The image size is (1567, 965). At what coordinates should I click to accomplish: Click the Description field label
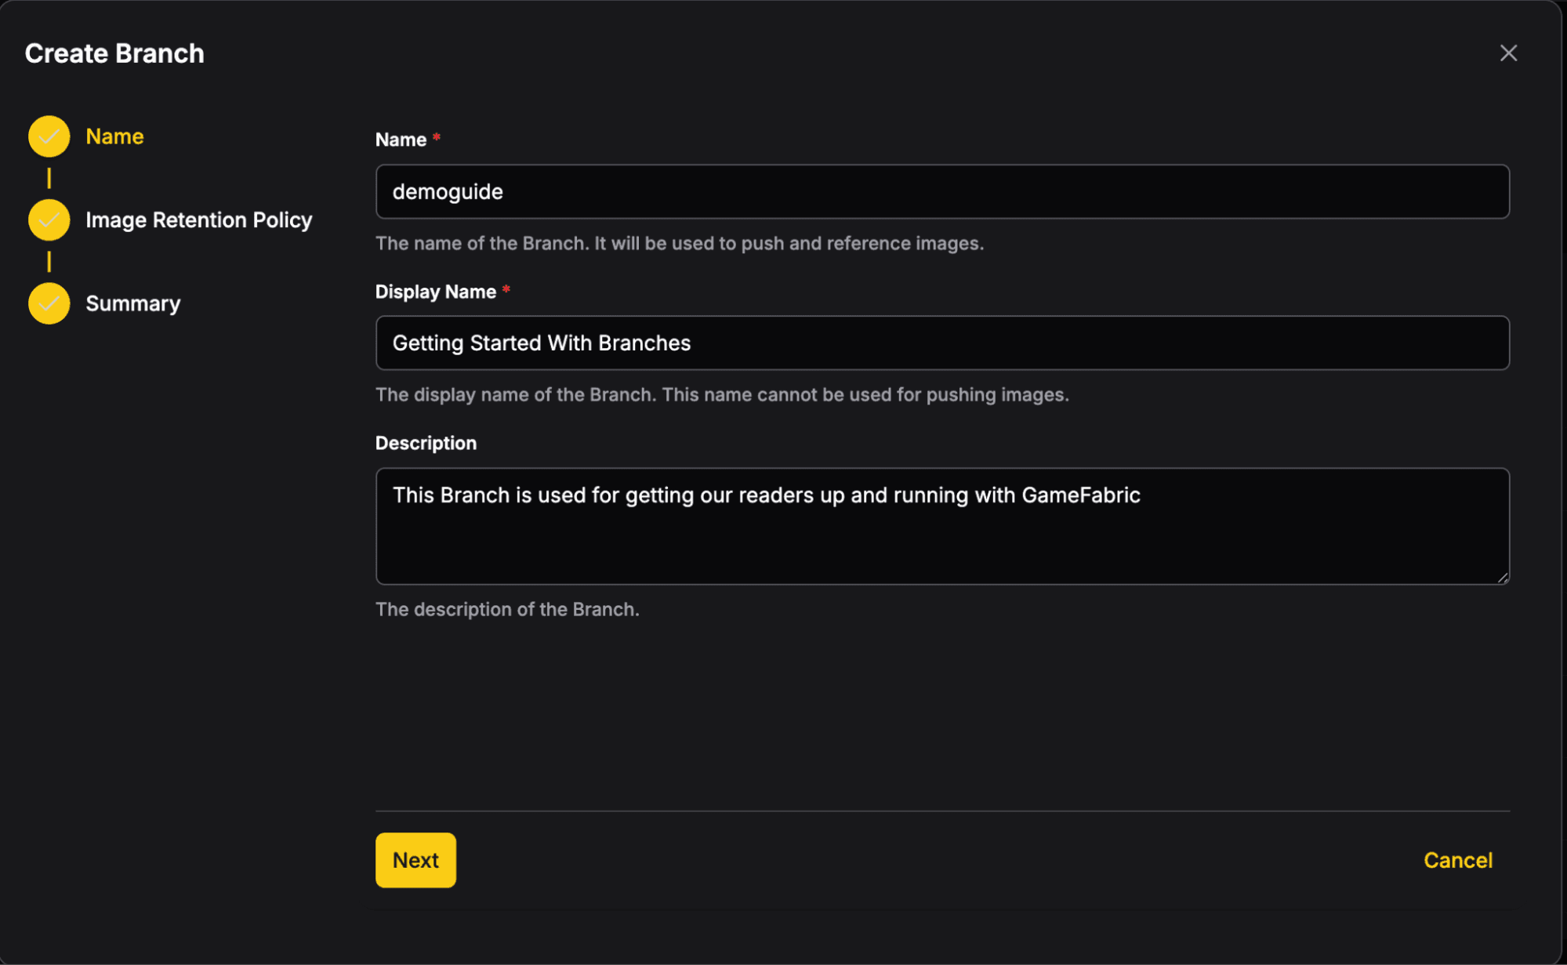(426, 443)
